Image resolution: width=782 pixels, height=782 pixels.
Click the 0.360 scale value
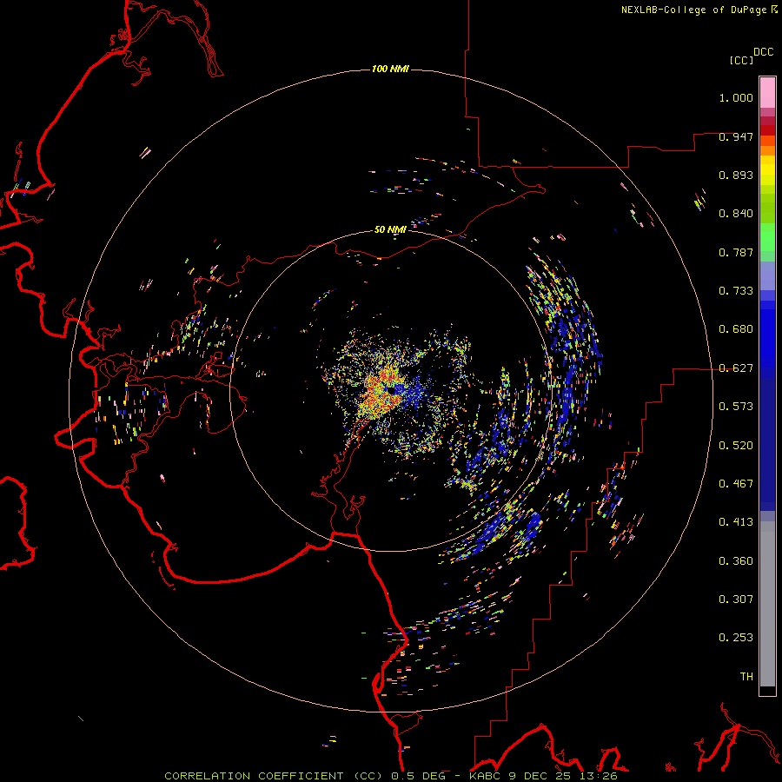(x=736, y=561)
